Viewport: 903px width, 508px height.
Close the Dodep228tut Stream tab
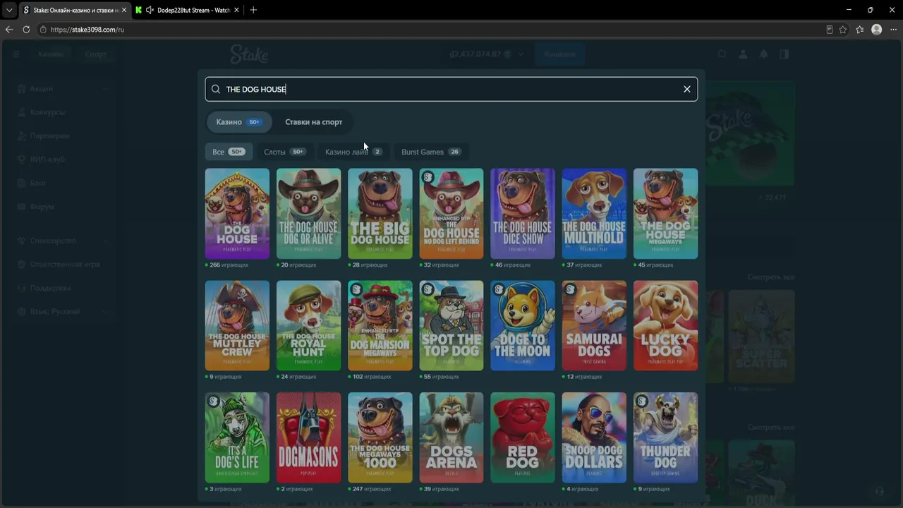point(236,10)
